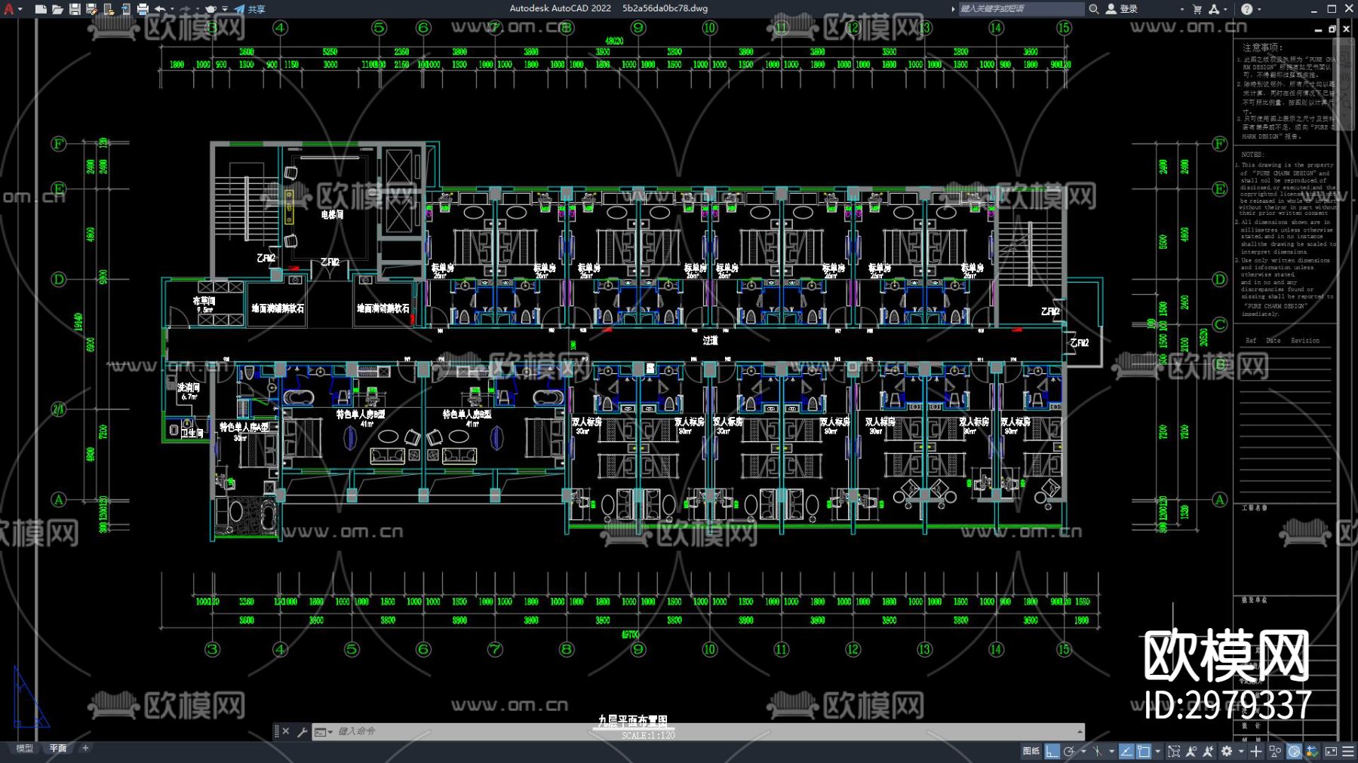Click the search keyword input field
The height and width of the screenshot is (763, 1358).
click(x=1020, y=9)
